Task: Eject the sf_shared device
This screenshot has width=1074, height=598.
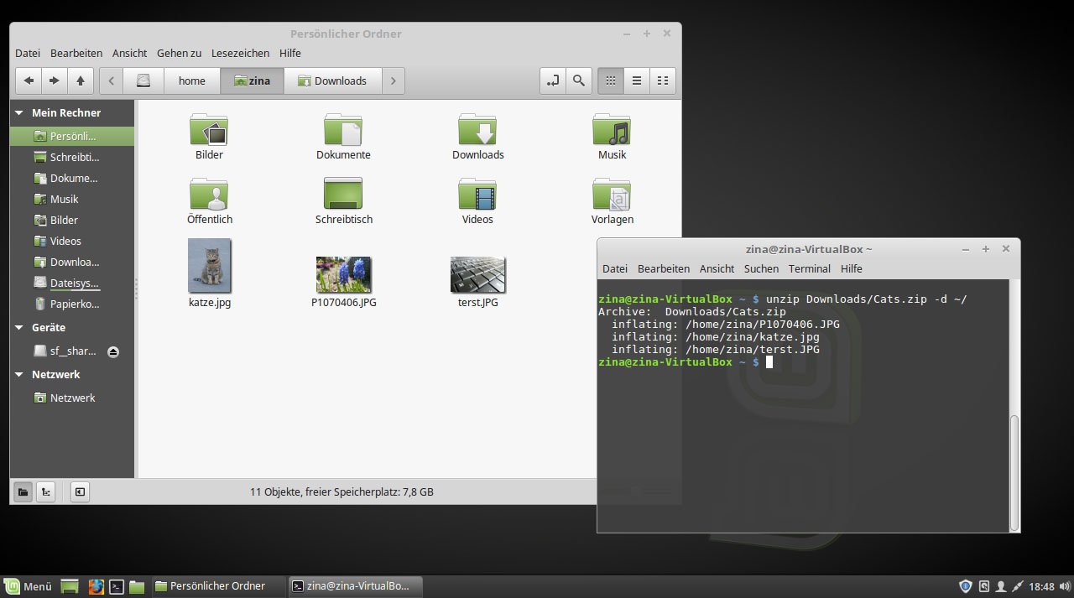Action: coord(113,351)
